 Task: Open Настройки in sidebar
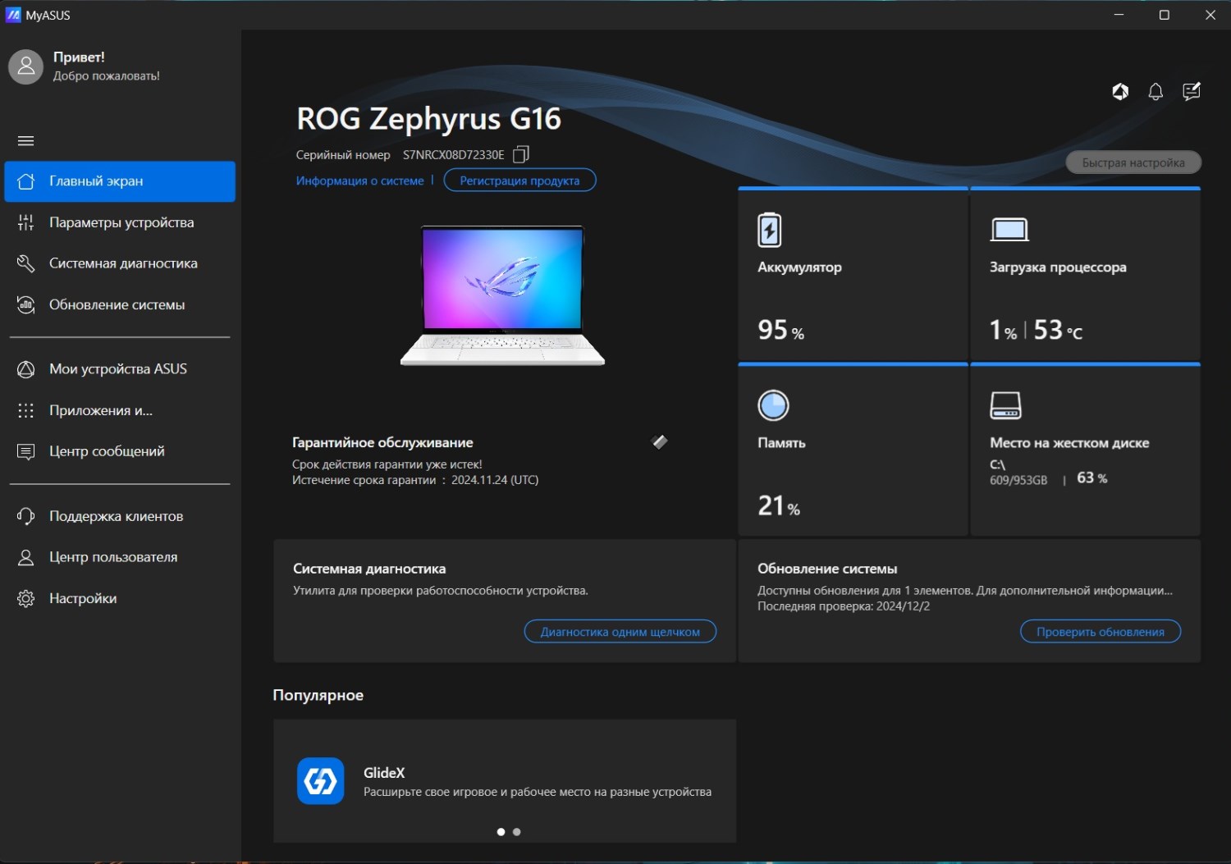[x=120, y=598]
